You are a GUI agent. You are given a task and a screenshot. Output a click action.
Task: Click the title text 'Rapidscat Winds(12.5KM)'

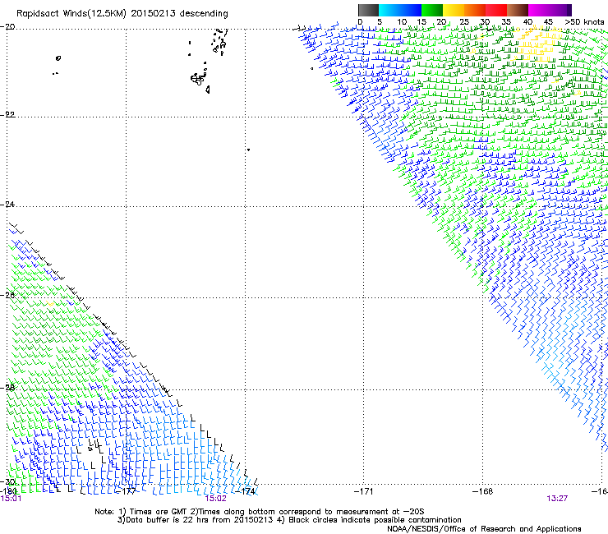pos(71,14)
